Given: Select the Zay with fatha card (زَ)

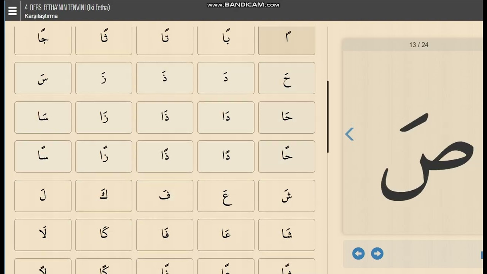Looking at the screenshot, I should [103, 78].
